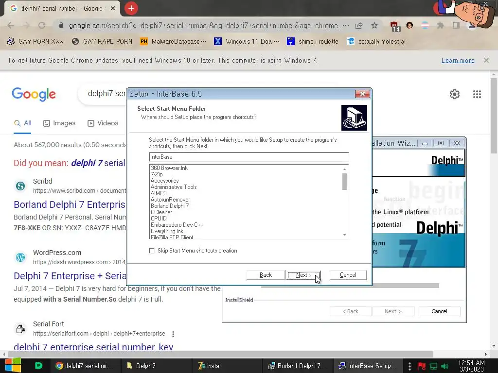Click Cancel in the Delphi InstallShield window
The image size is (498, 373).
tap(439, 311)
